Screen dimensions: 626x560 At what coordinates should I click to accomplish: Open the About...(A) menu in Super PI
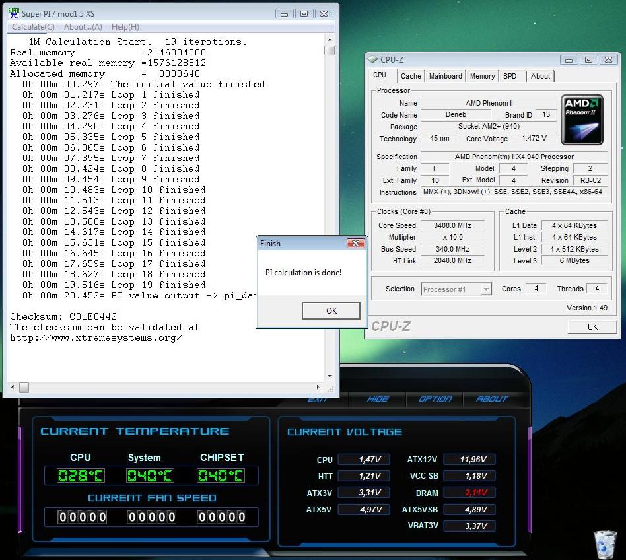(83, 26)
